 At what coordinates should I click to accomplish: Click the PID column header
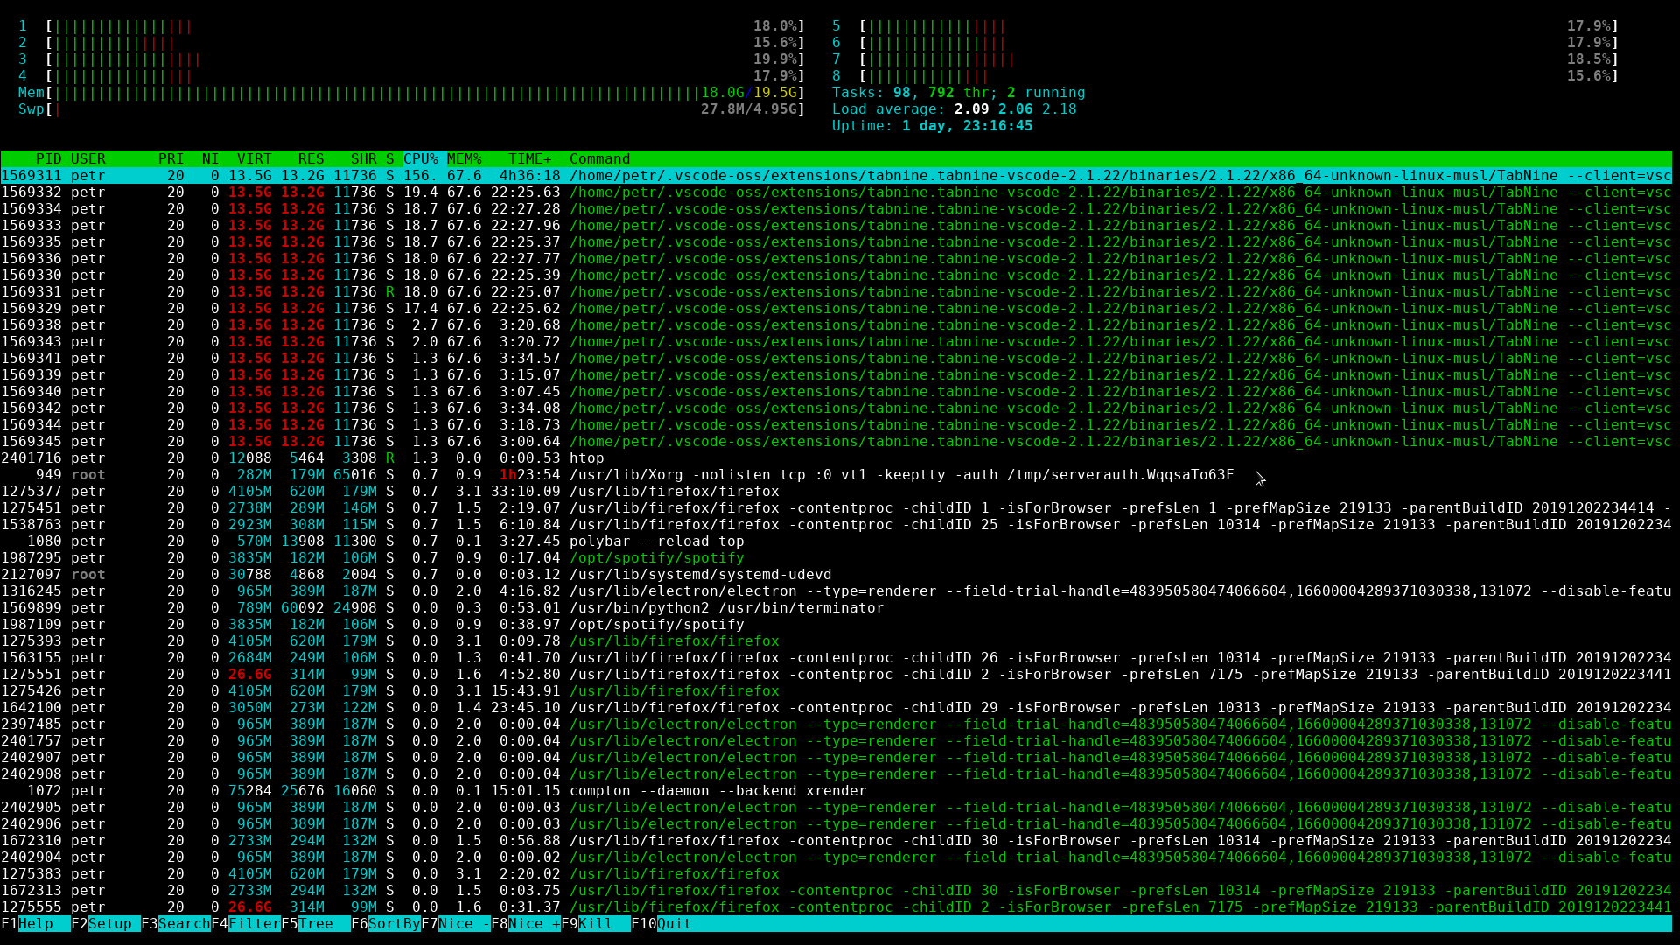pos(48,159)
